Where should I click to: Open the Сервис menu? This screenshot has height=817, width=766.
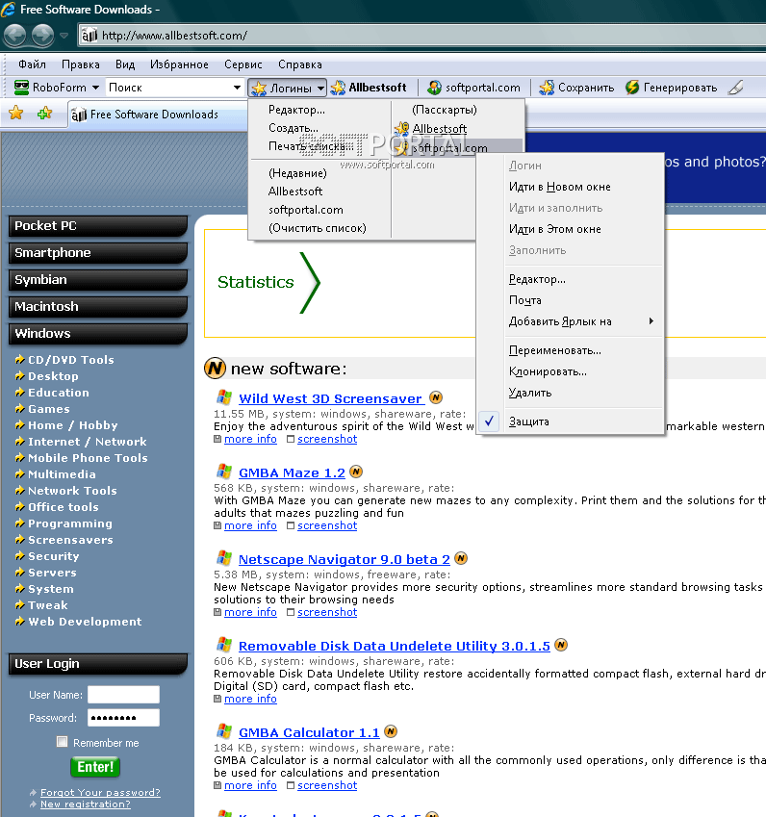pyautogui.click(x=243, y=64)
